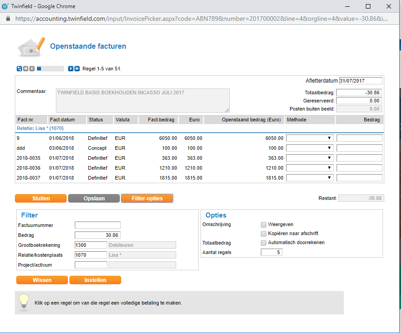The image size is (401, 333).
Task: Tick the Kopiëren naar afschrift checkbox
Action: pyautogui.click(x=264, y=233)
